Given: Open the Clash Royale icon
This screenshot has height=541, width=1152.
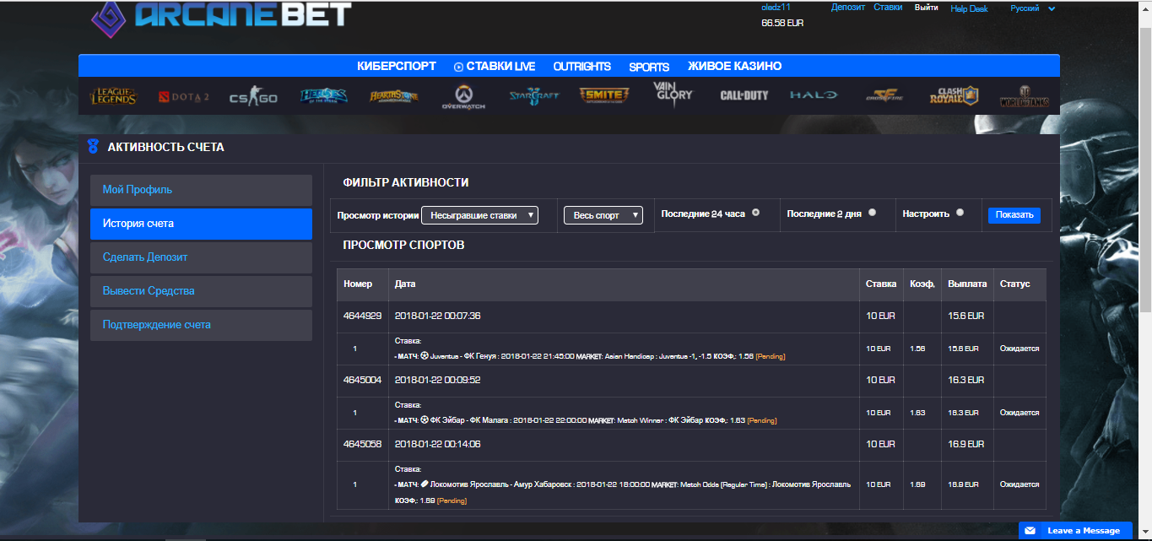Looking at the screenshot, I should pos(954,95).
